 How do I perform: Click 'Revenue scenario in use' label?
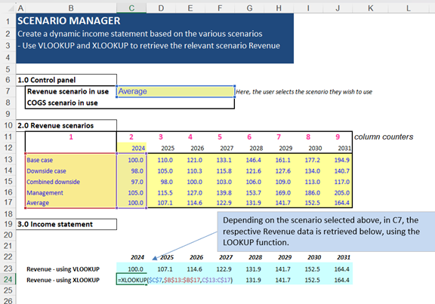[68, 91]
